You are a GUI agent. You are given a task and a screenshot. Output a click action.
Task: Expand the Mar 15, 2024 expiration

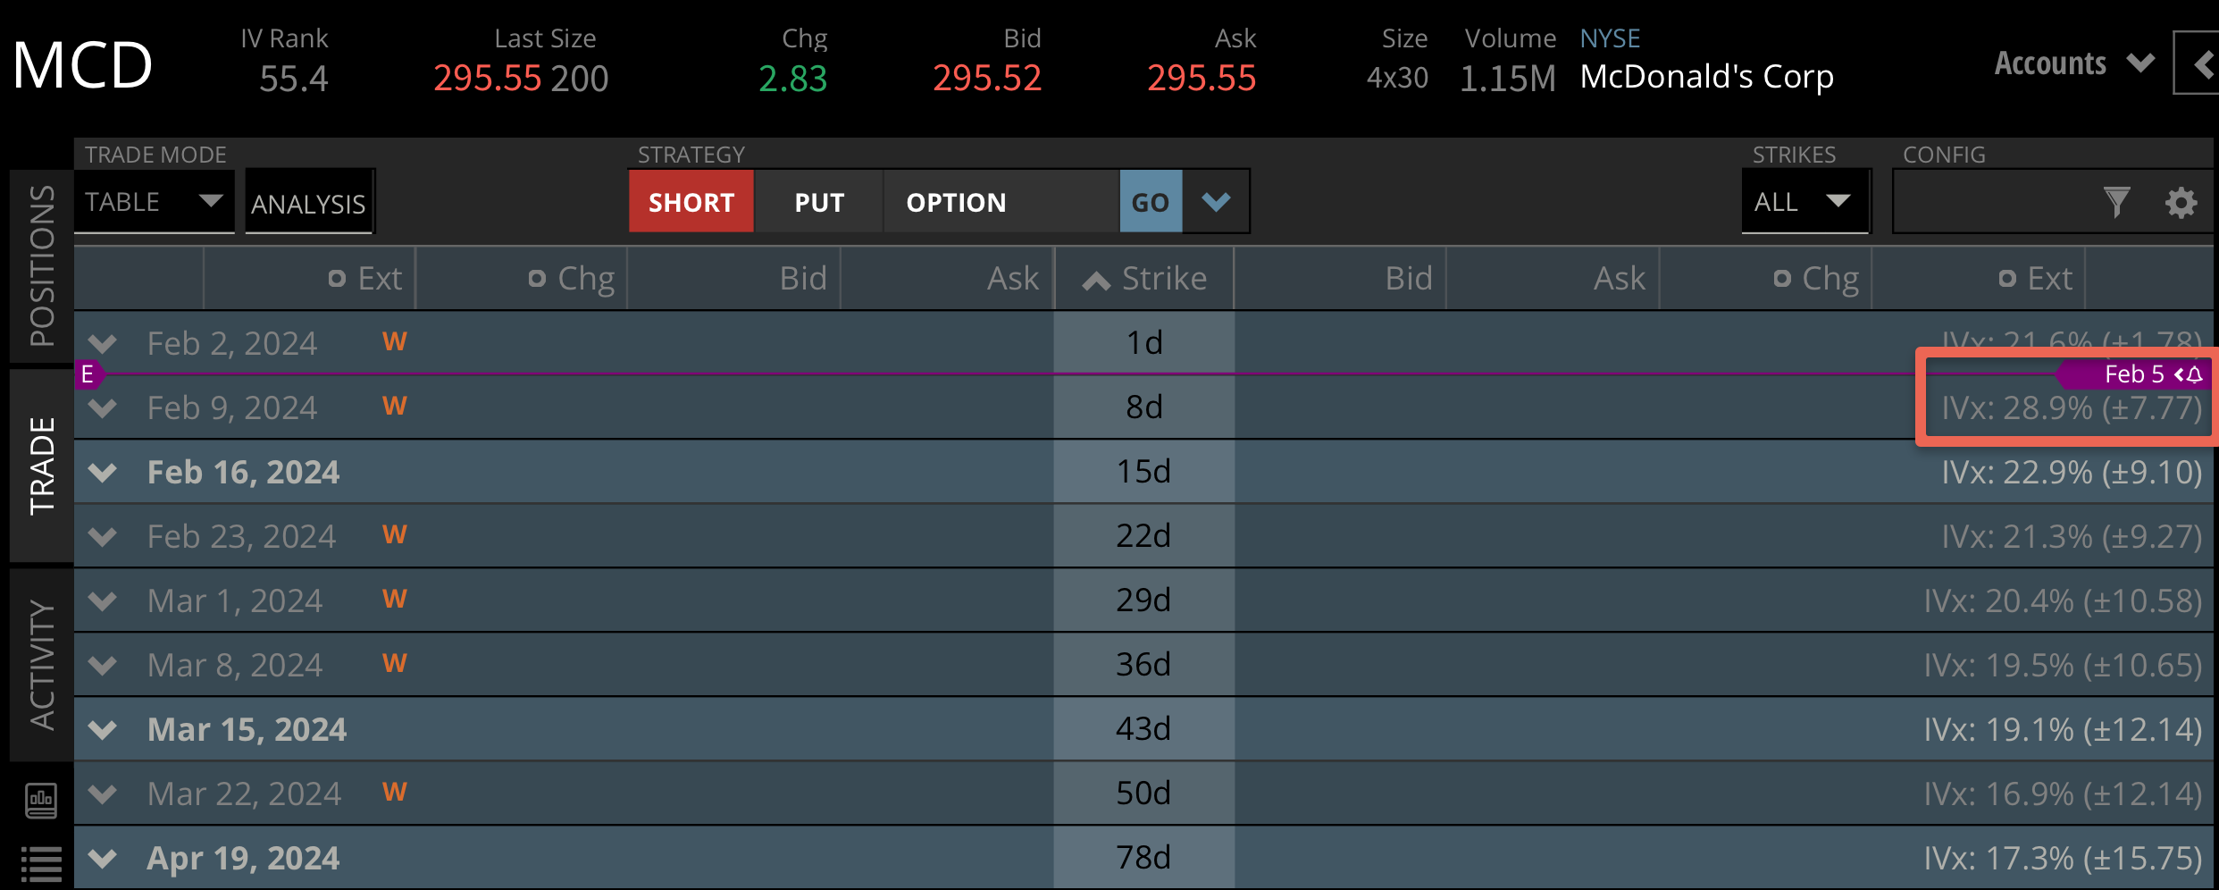coord(104,729)
